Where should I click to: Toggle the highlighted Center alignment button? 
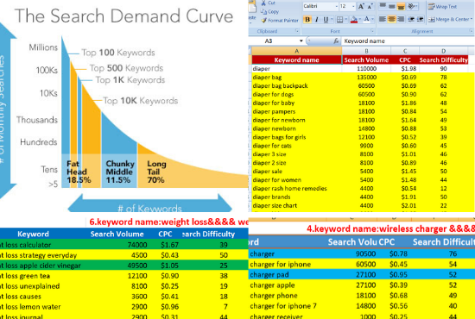pos(392,19)
